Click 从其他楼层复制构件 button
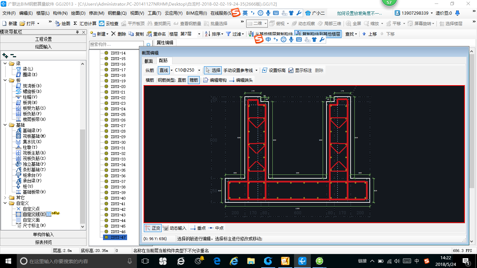 (271, 34)
